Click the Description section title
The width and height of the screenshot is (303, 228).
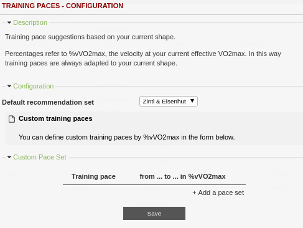click(x=30, y=22)
